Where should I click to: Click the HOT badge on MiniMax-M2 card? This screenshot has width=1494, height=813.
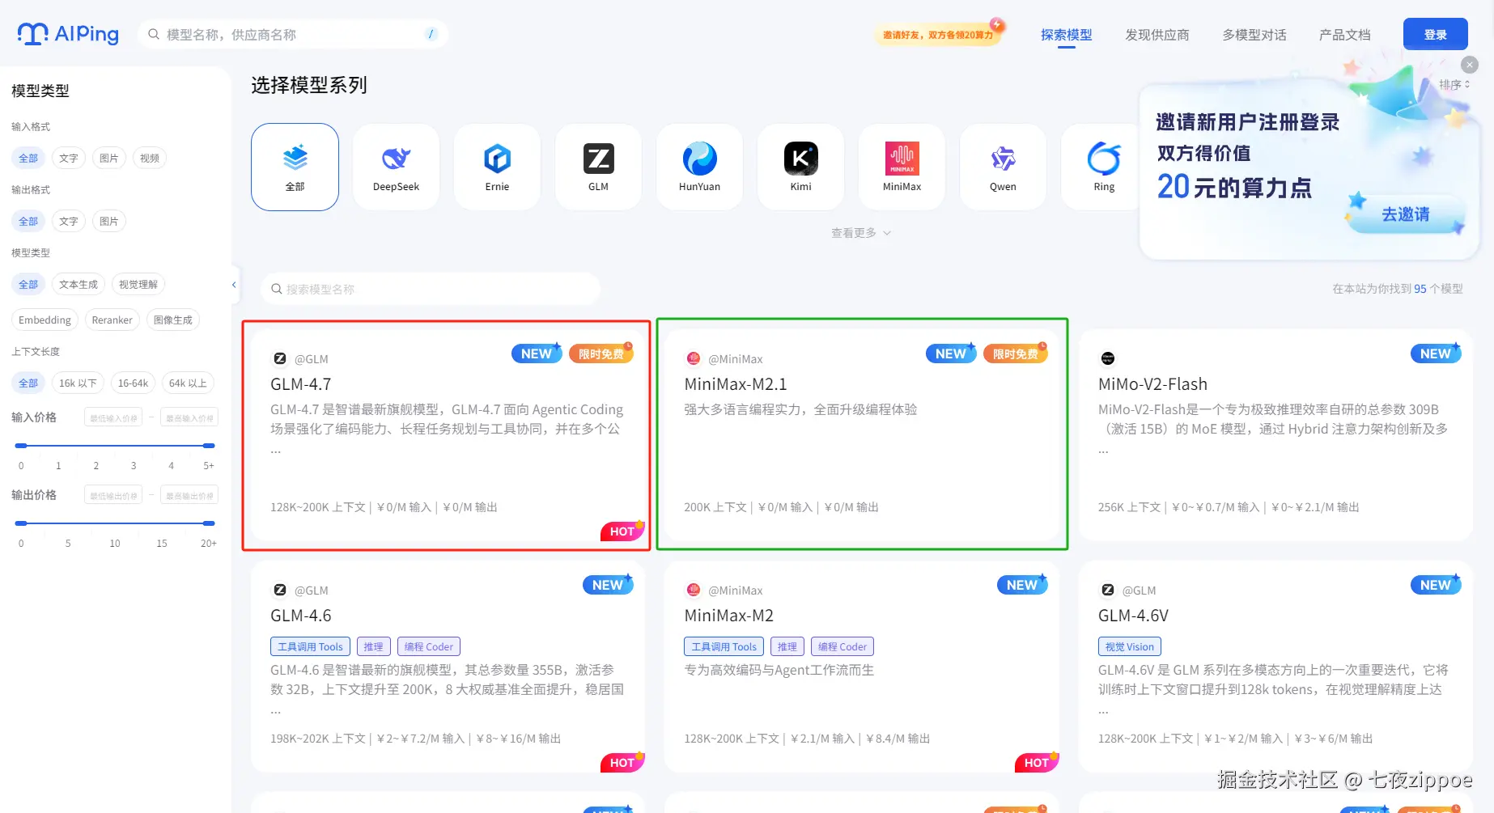1037,762
